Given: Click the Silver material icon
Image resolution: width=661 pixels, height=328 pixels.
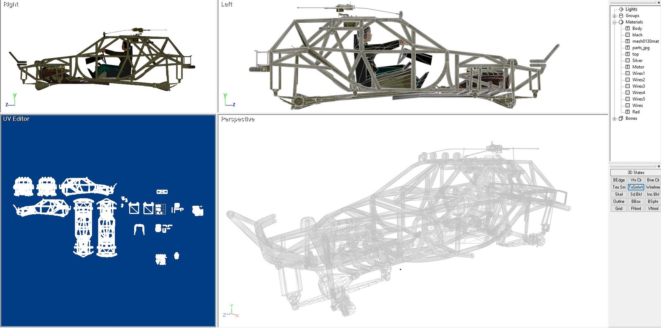Looking at the screenshot, I should [x=628, y=60].
